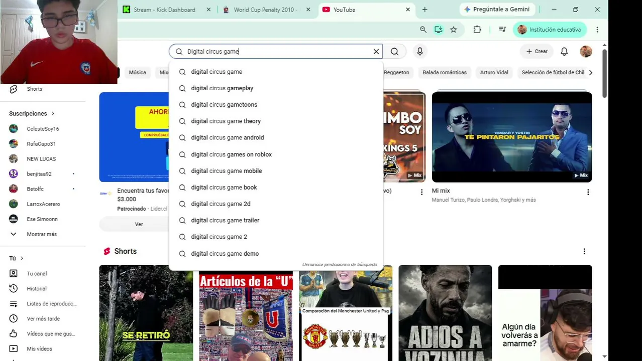The height and width of the screenshot is (361, 642).
Task: Choose suggestion digital circus game 2d
Action: point(276,204)
